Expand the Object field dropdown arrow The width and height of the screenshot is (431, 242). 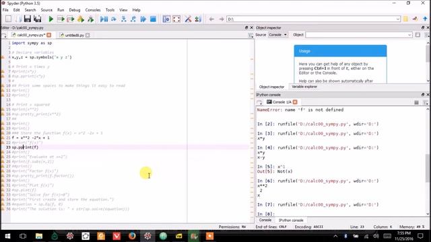point(409,35)
